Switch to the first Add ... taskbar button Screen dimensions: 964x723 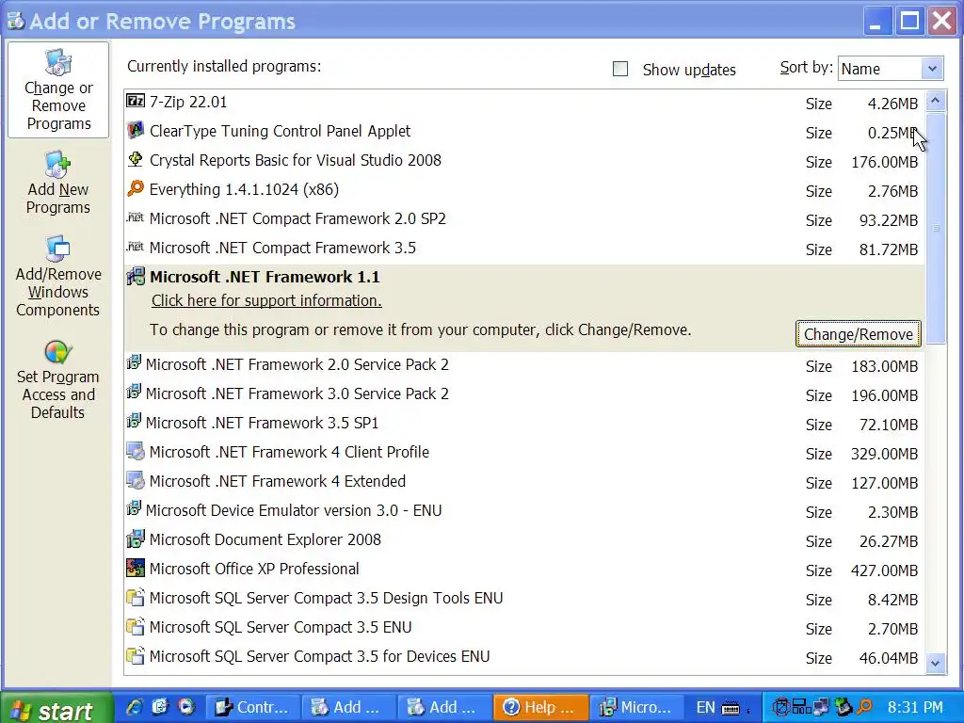click(348, 708)
